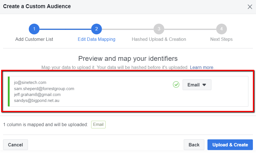Select the Next Steps step label
The width and height of the screenshot is (256, 154).
(x=221, y=39)
